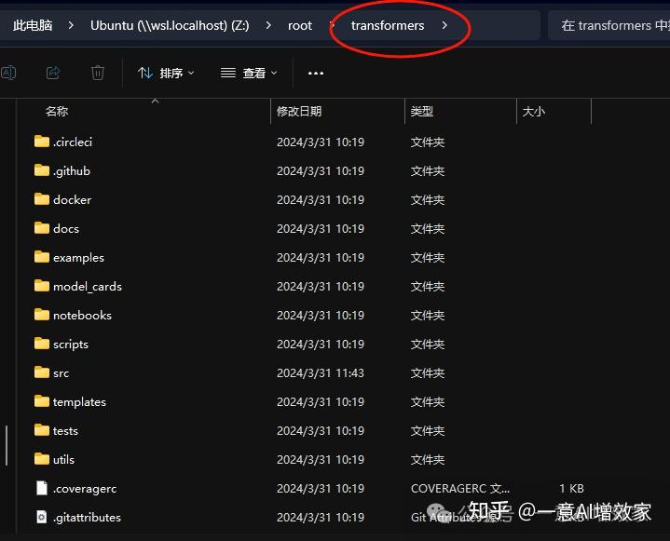Select the .coveragerc file icon
The height and width of the screenshot is (541, 670).
coord(41,488)
